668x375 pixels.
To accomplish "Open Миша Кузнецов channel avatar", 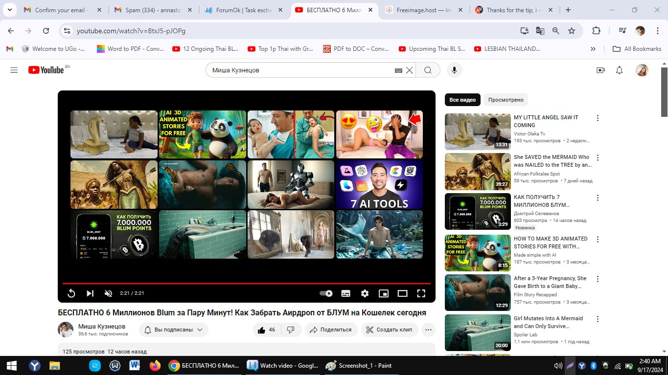I will pyautogui.click(x=66, y=330).
